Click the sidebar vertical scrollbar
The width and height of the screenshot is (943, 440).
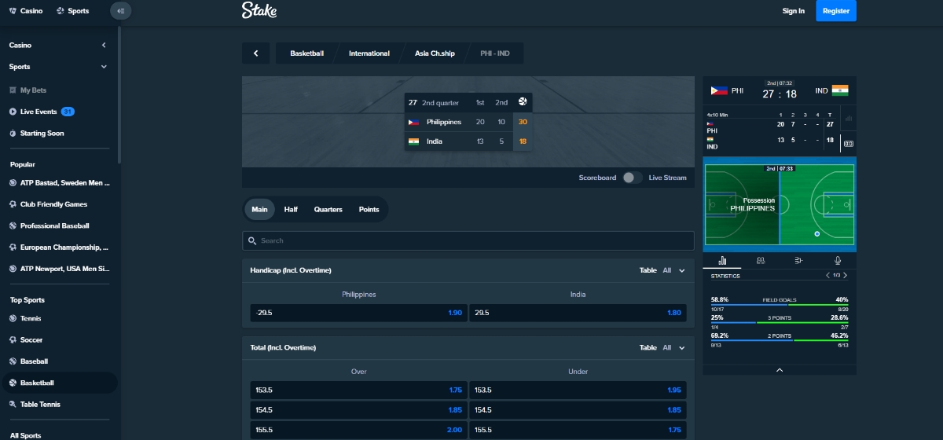119,94
